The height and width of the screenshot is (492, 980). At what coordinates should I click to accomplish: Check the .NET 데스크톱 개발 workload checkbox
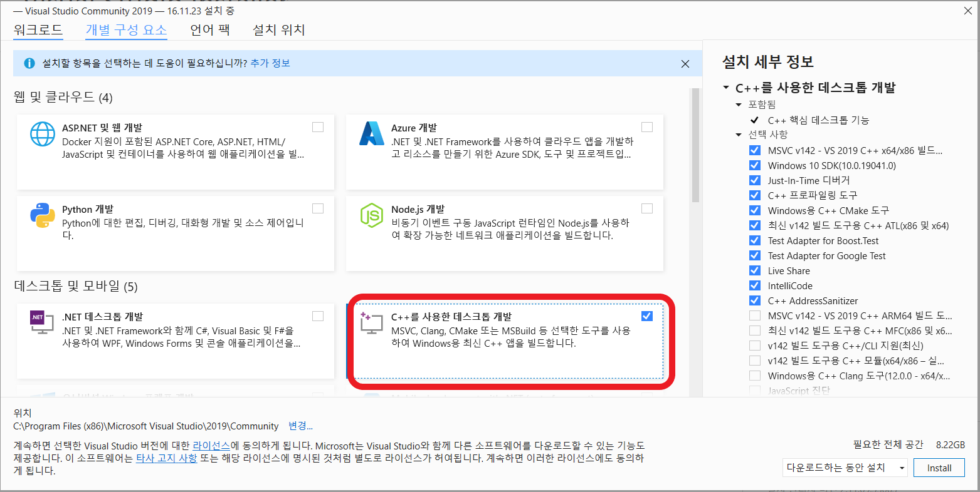click(318, 316)
